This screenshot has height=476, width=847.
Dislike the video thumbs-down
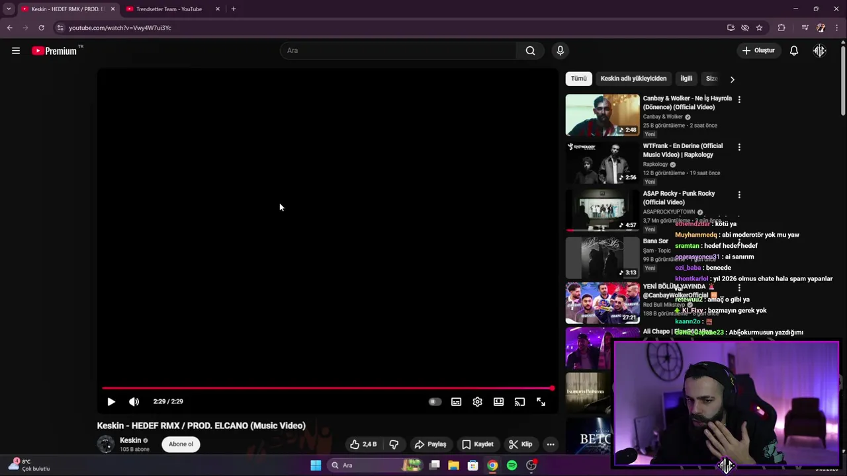point(394,444)
